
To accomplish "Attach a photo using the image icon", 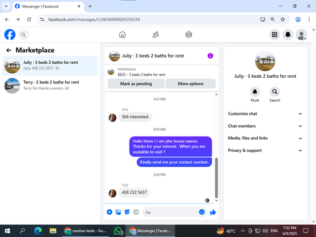I will pyautogui.click(x=118, y=212).
